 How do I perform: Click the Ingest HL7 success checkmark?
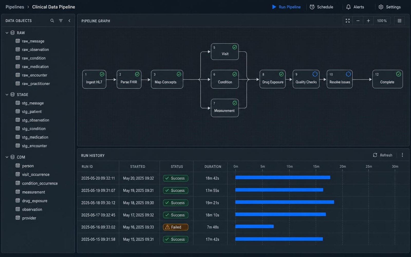pyautogui.click(x=102, y=74)
